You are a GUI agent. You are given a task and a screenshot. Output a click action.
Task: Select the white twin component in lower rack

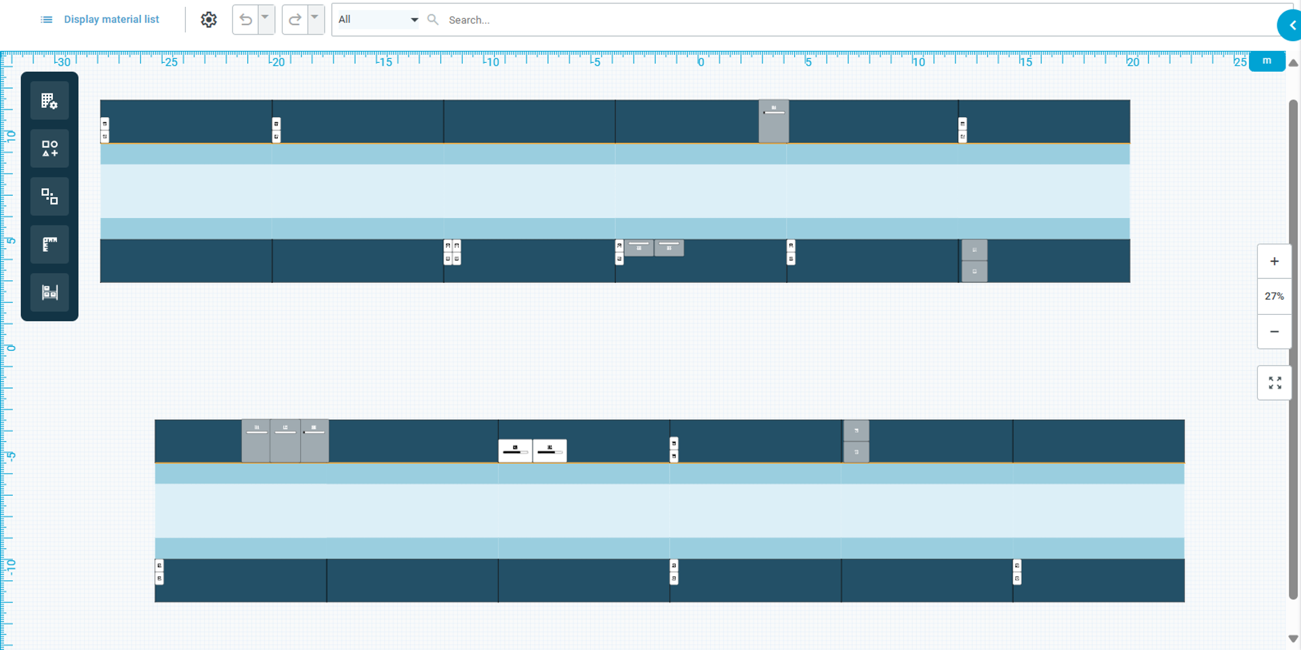[533, 451]
